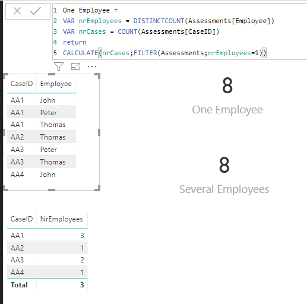Click bottom-center handle of selected table visual
The image size is (307, 304).
52,190
